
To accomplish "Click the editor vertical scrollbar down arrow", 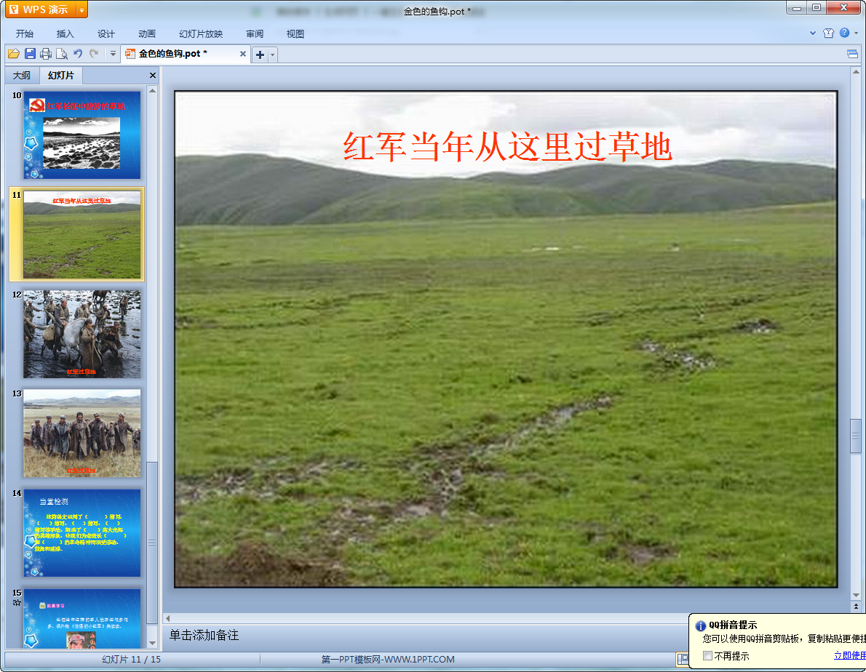I will pos(856,596).
